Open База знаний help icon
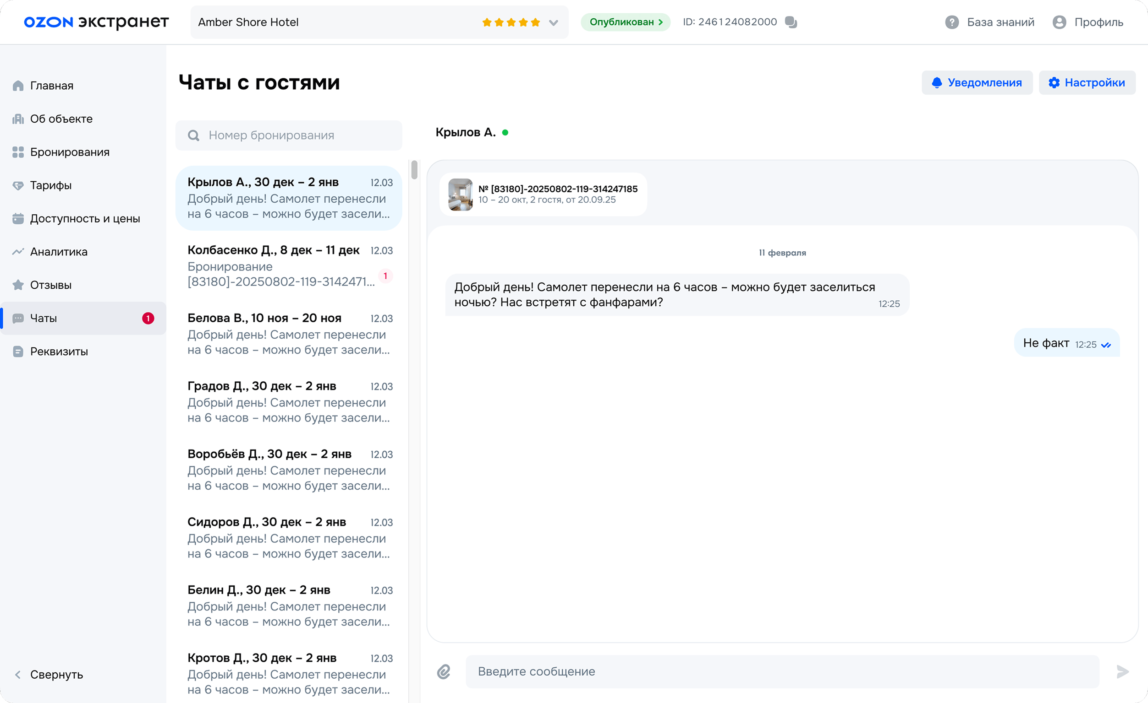Viewport: 1148px width, 703px height. (951, 22)
